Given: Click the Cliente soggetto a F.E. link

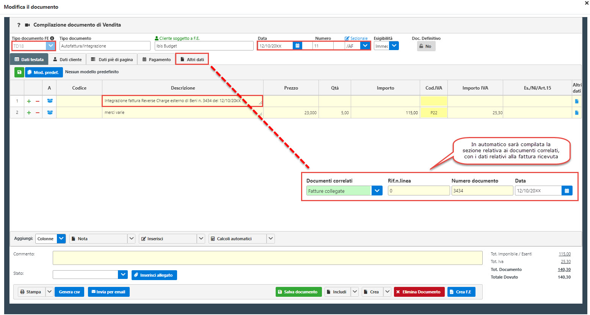Looking at the screenshot, I should pos(177,38).
